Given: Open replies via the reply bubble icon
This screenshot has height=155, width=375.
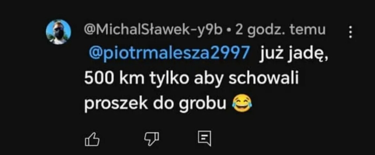Looking at the screenshot, I should coord(205,138).
